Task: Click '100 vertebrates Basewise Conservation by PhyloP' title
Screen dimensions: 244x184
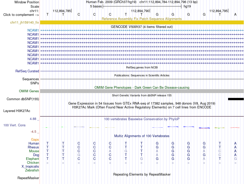Action: [x=142, y=119]
